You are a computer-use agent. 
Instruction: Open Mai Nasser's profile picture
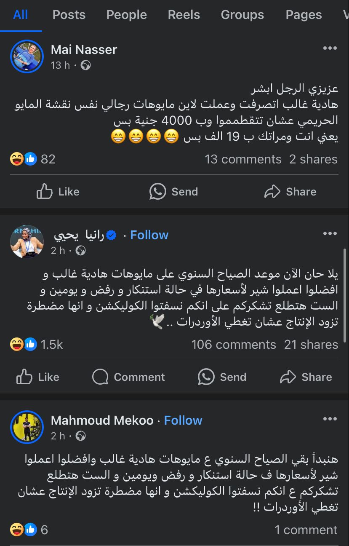[x=27, y=57]
